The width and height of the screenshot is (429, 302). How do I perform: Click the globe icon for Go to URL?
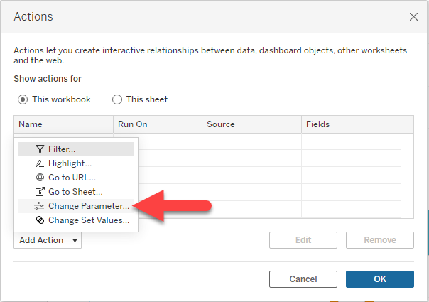(x=40, y=178)
